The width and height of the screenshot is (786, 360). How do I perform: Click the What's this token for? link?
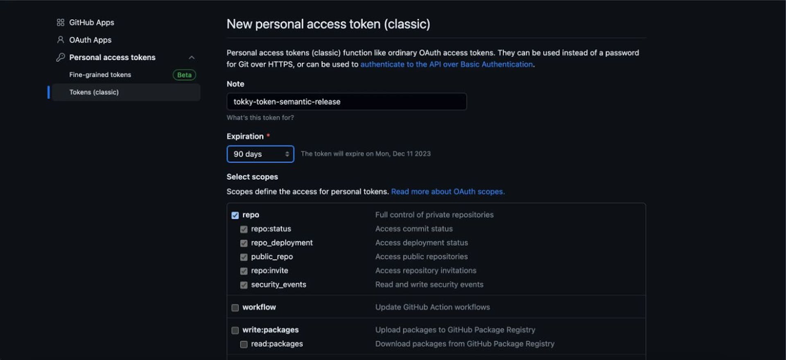coord(260,118)
